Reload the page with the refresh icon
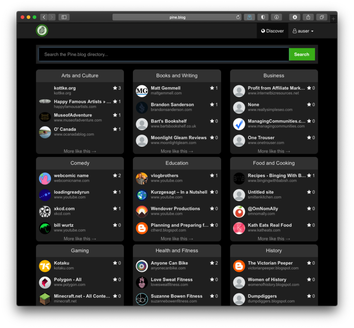The height and width of the screenshot is (328, 354). (x=238, y=17)
